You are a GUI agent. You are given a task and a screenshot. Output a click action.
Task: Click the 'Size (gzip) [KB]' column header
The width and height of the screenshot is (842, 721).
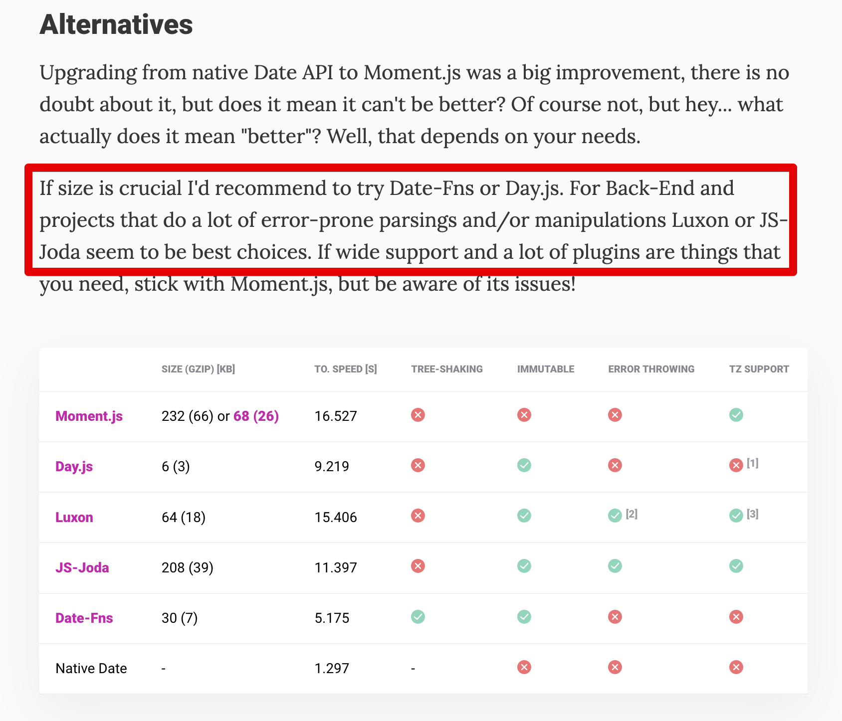point(198,369)
